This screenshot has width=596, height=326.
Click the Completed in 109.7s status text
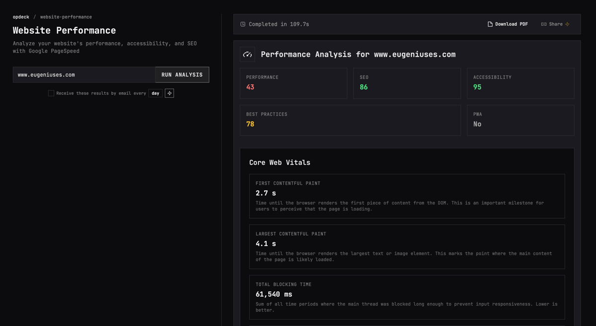pos(279,24)
